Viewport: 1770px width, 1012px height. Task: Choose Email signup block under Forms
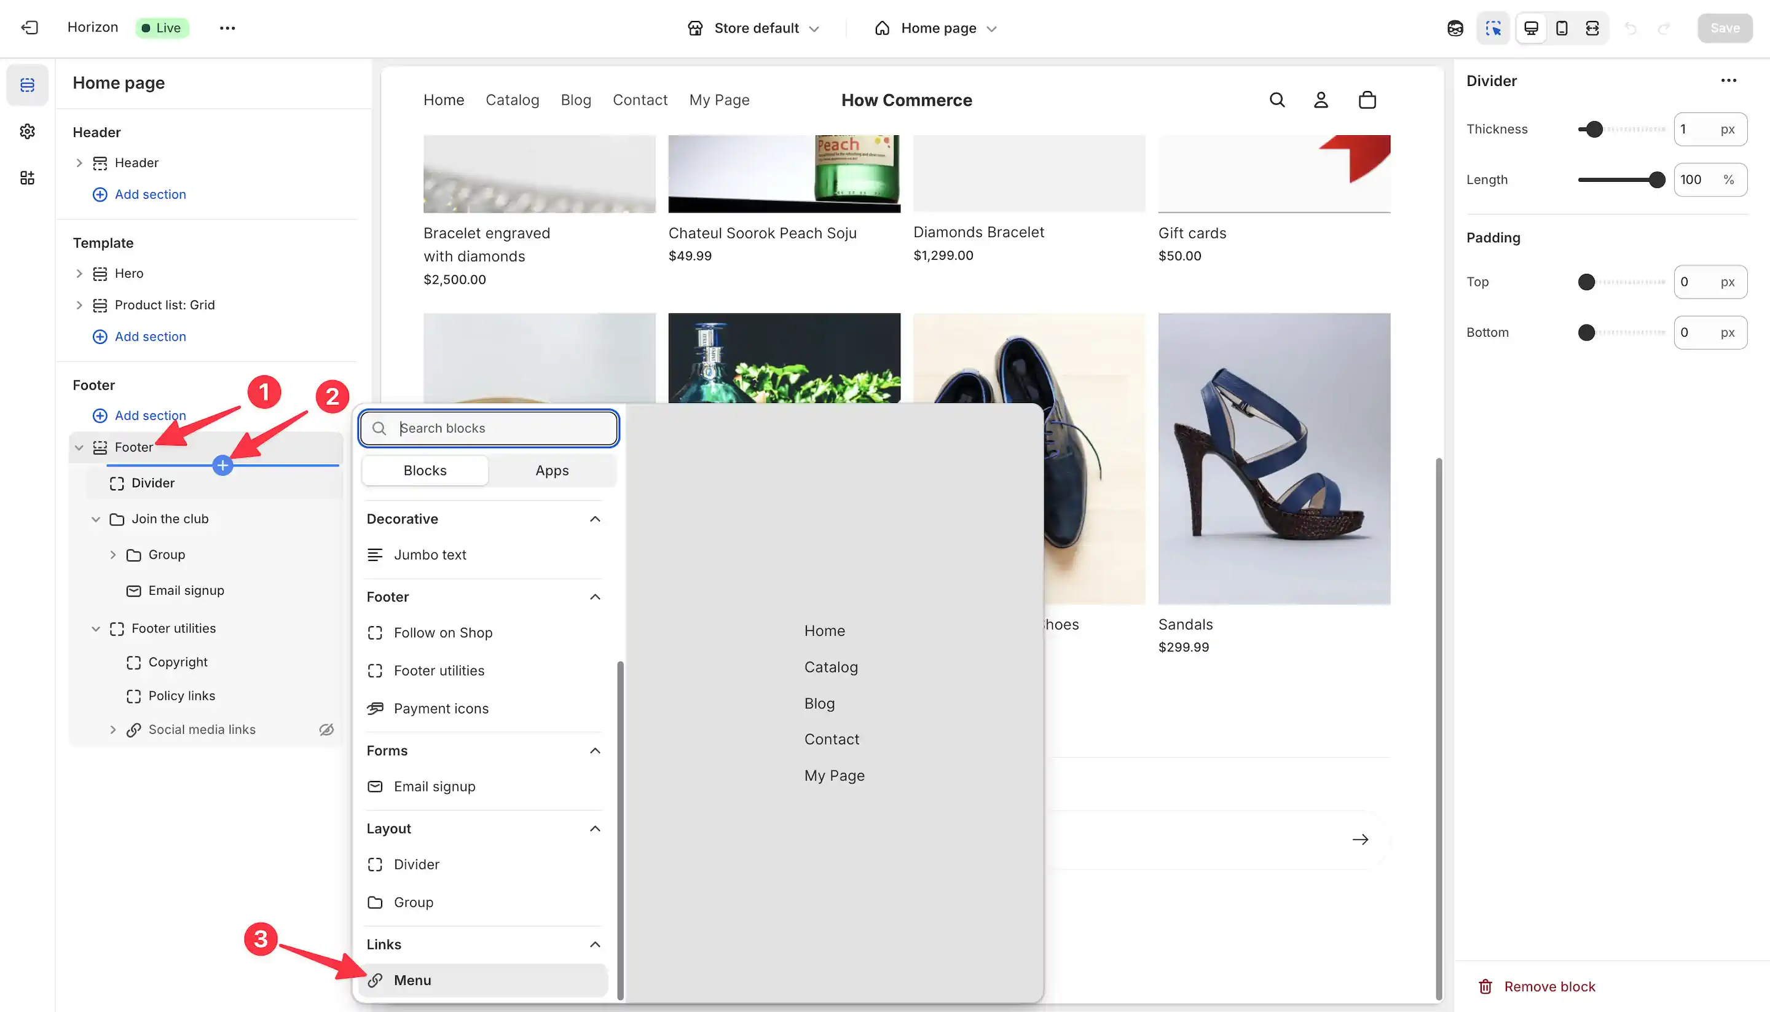pyautogui.click(x=484, y=786)
